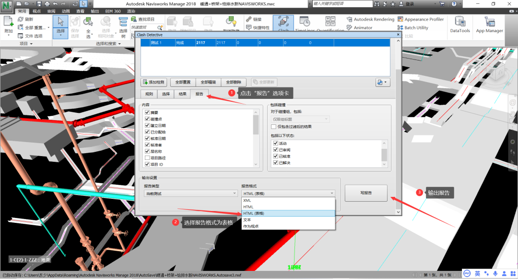
Task: Uncheck the 活动 status checkbox
Action: (275, 143)
